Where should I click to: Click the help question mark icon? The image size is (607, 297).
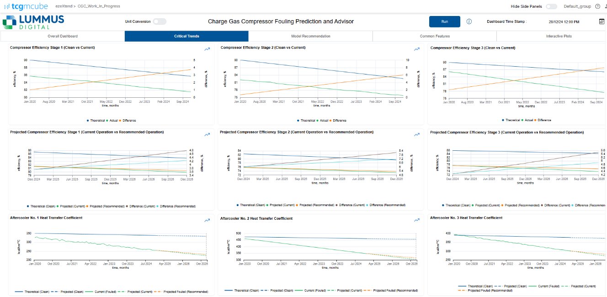597,6
